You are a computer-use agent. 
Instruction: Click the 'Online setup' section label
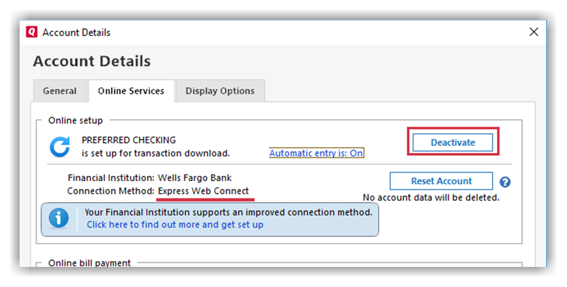(x=75, y=120)
